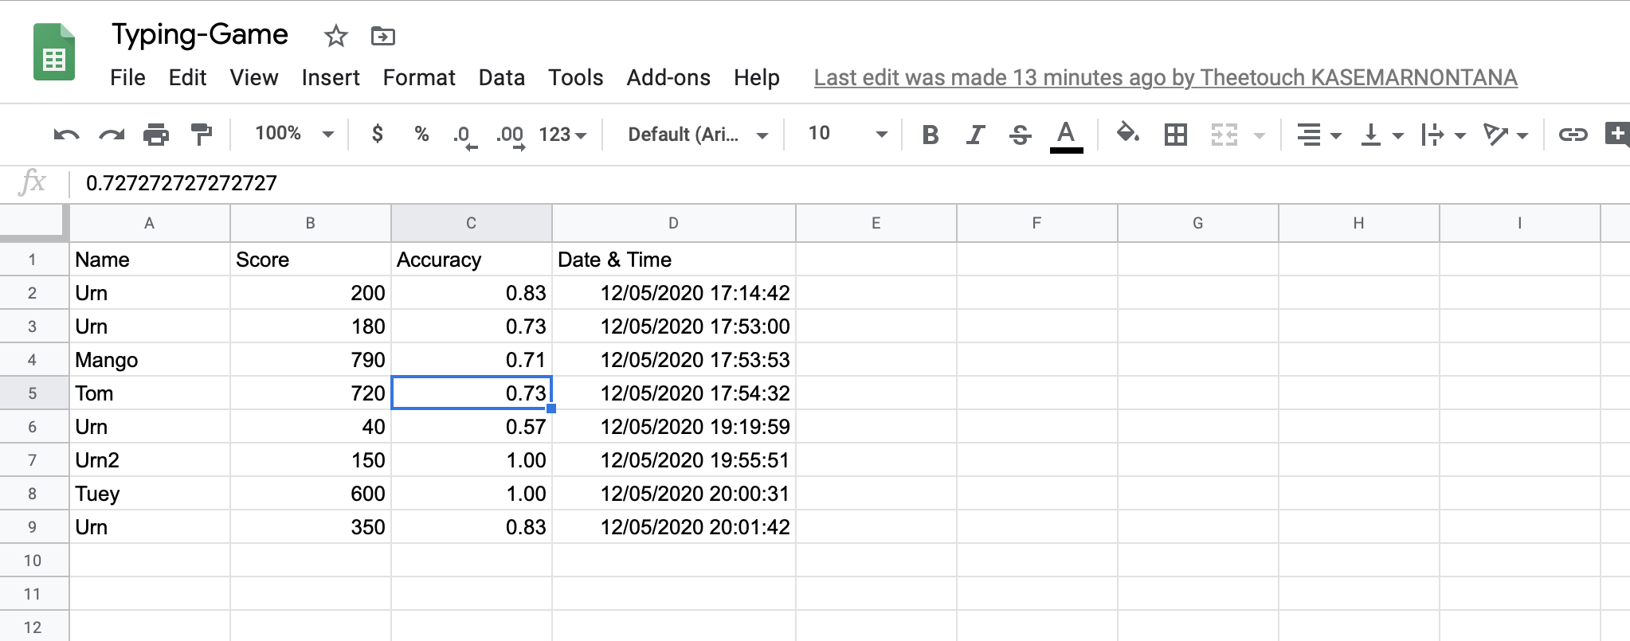
Task: Select row 5 header
Action: pos(34,393)
